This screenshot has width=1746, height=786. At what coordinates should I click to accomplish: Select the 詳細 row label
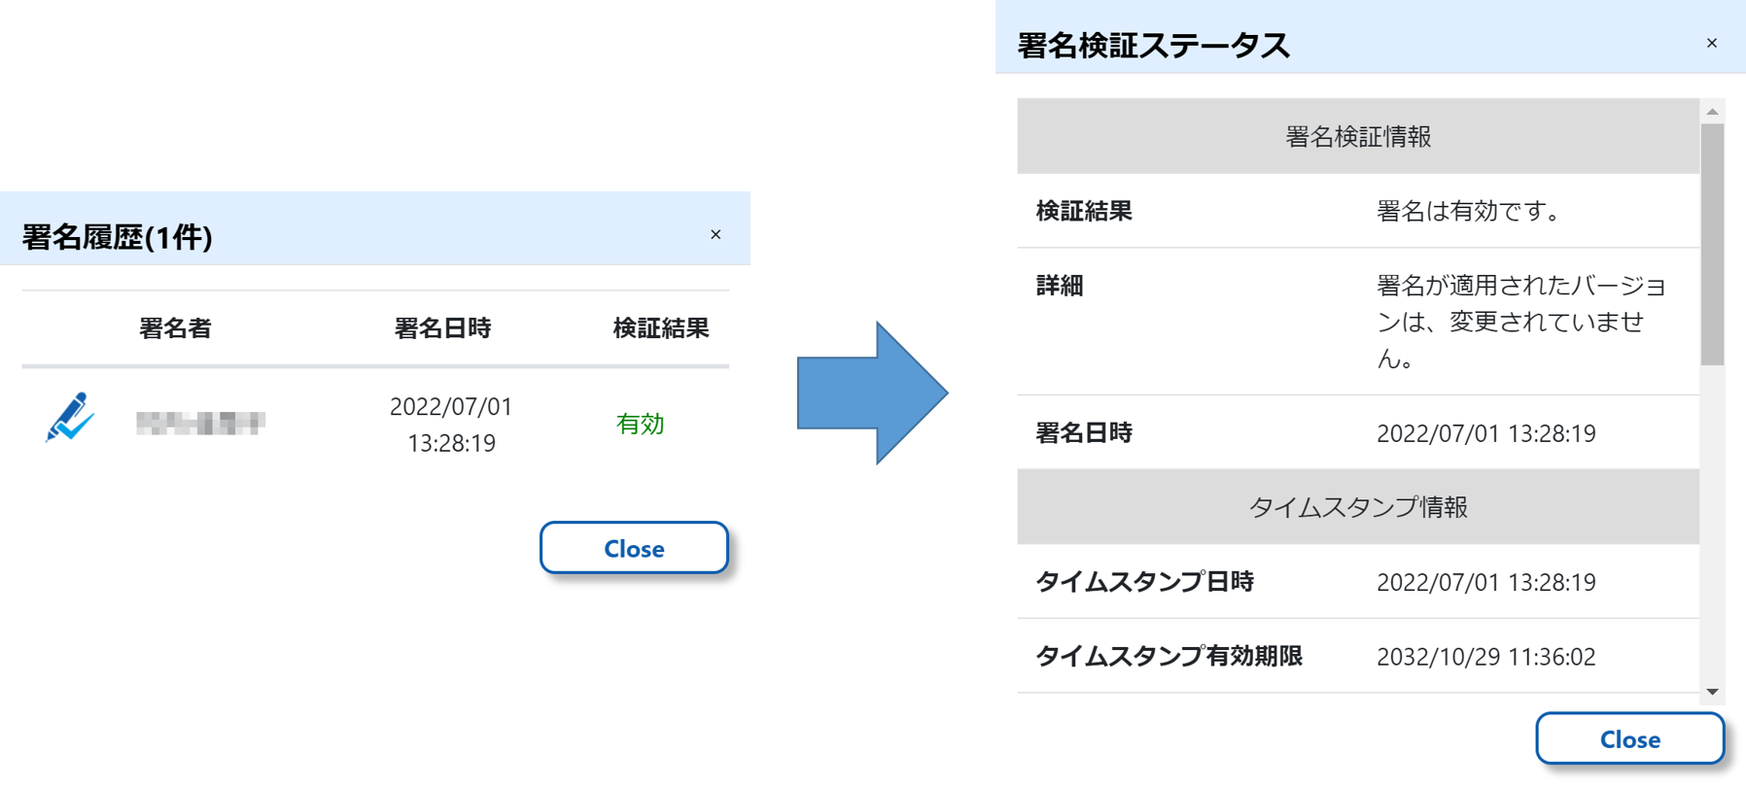click(x=1060, y=286)
